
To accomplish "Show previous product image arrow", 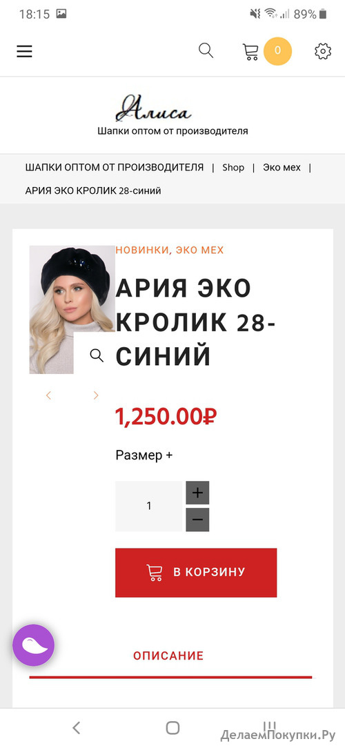I will [x=48, y=395].
